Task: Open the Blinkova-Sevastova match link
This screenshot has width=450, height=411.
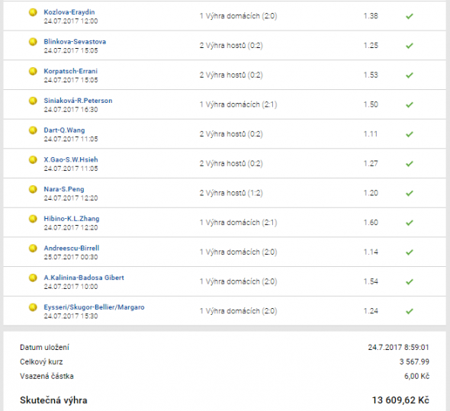Action: [75, 42]
